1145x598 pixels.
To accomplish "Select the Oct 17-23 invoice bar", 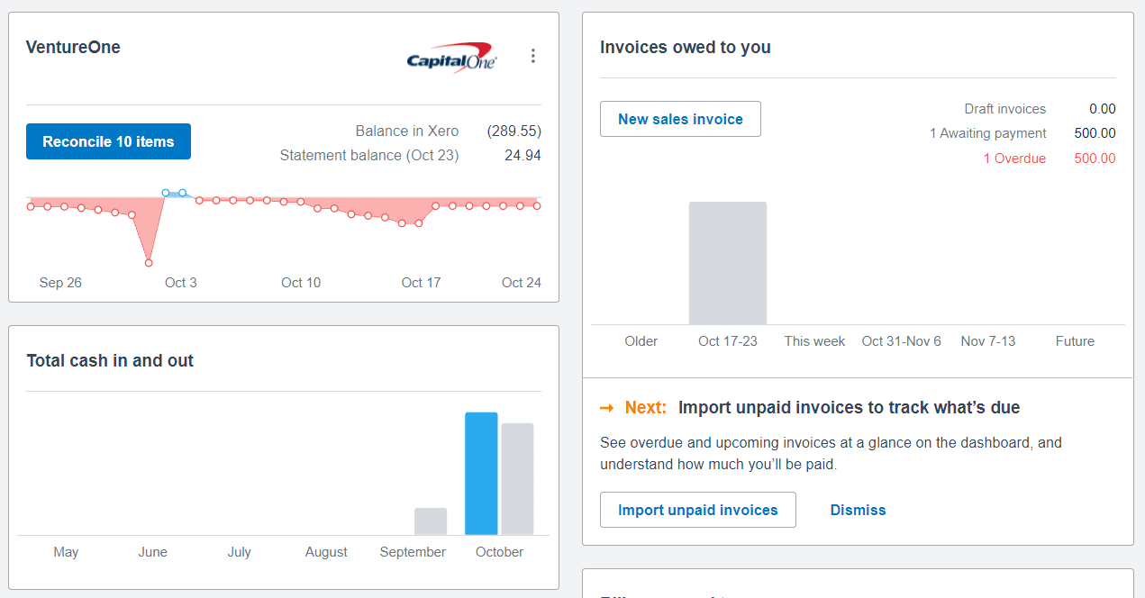I will click(x=728, y=263).
